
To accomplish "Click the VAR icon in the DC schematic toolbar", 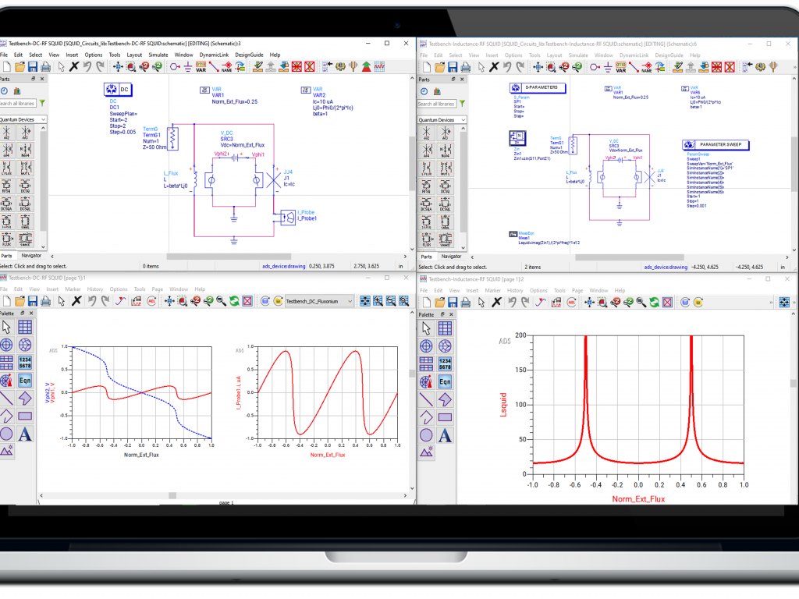I will 201,67.
